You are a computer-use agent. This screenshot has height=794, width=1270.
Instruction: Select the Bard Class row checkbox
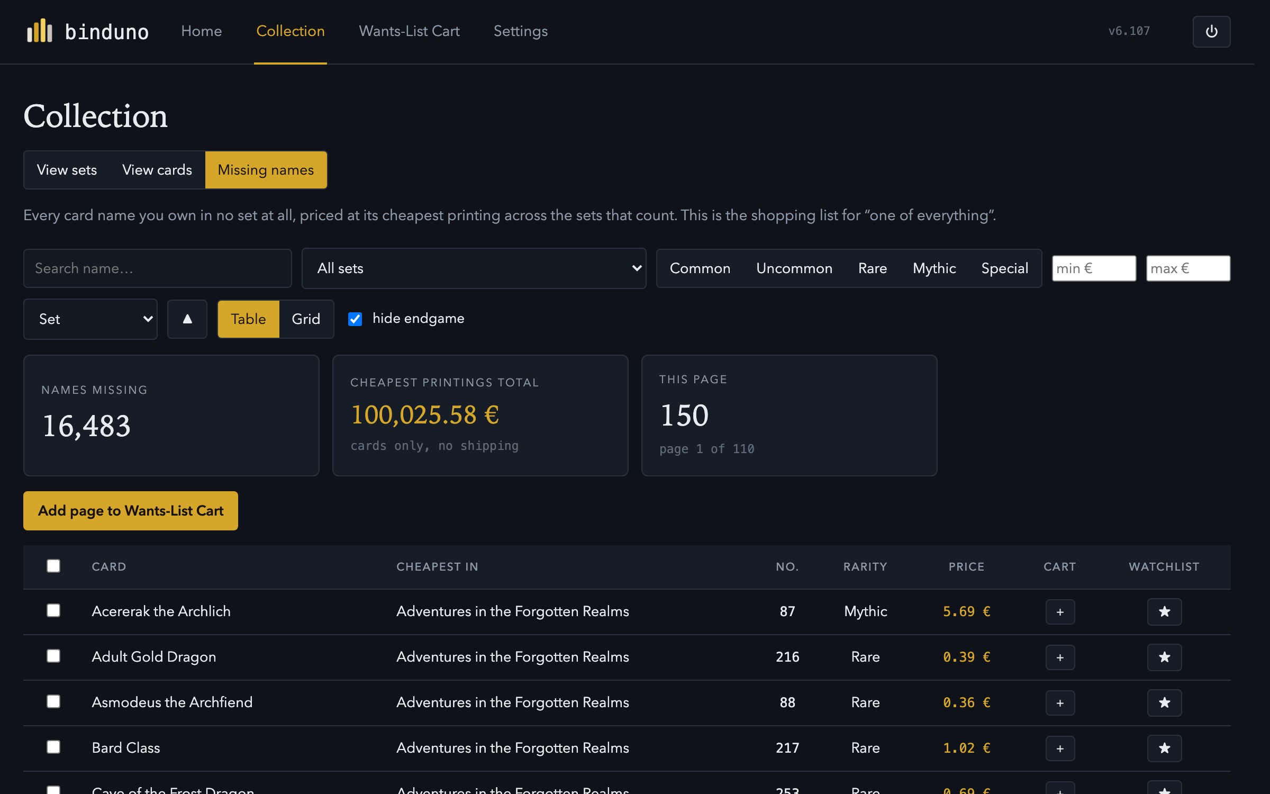pyautogui.click(x=53, y=747)
